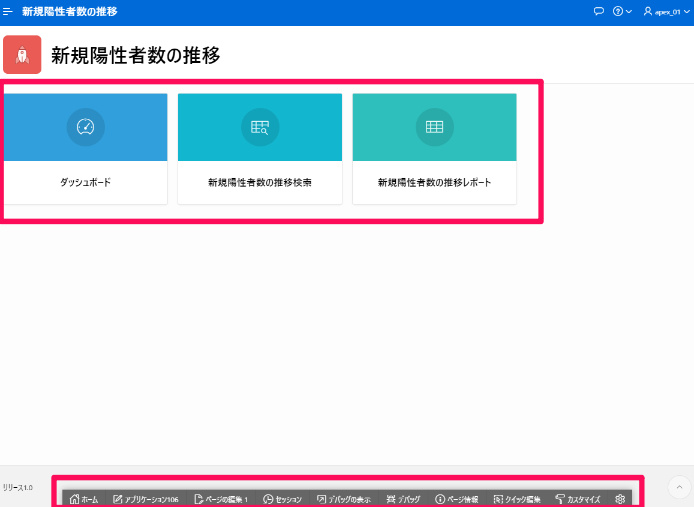The image size is (694, 507).
Task: Activate クイック編集 in developer toolbar
Action: click(517, 499)
